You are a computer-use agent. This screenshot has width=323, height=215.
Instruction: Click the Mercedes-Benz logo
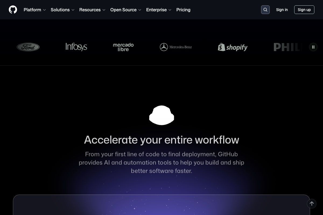point(176,47)
